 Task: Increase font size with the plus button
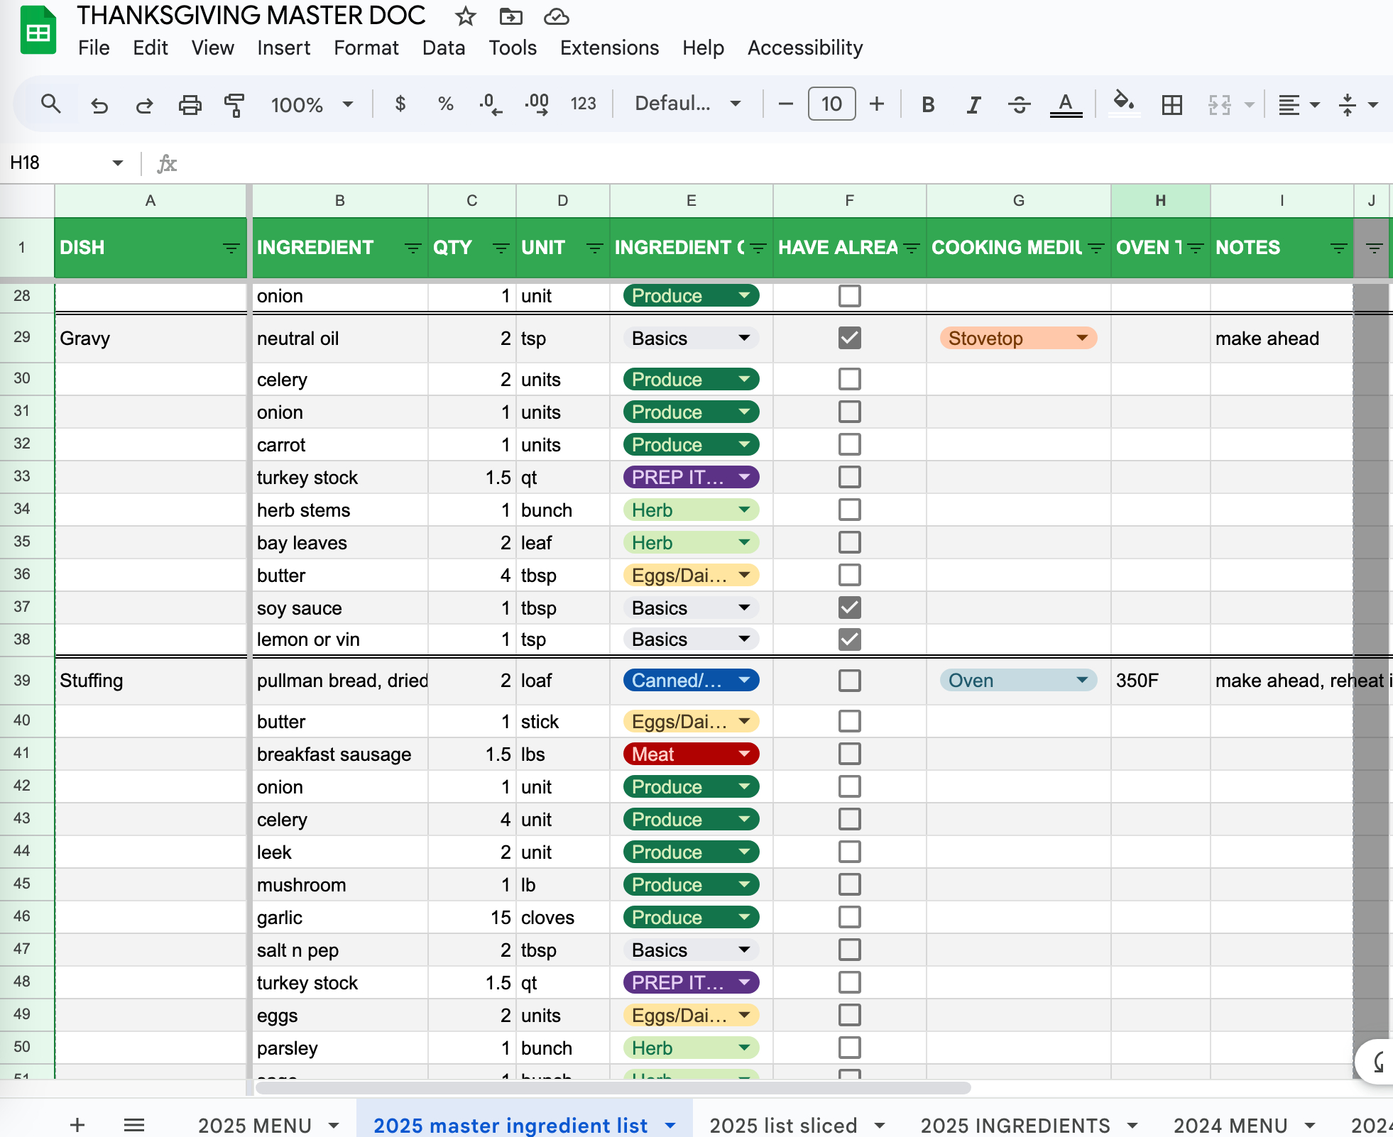[x=877, y=104]
